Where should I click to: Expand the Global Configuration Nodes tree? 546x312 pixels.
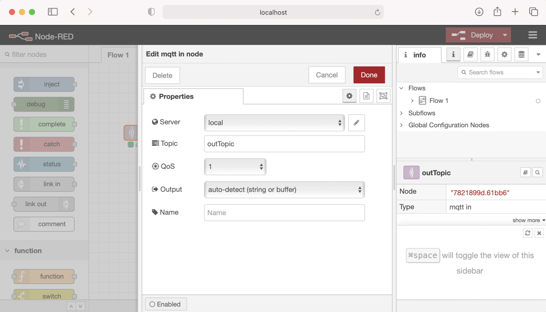coord(401,125)
